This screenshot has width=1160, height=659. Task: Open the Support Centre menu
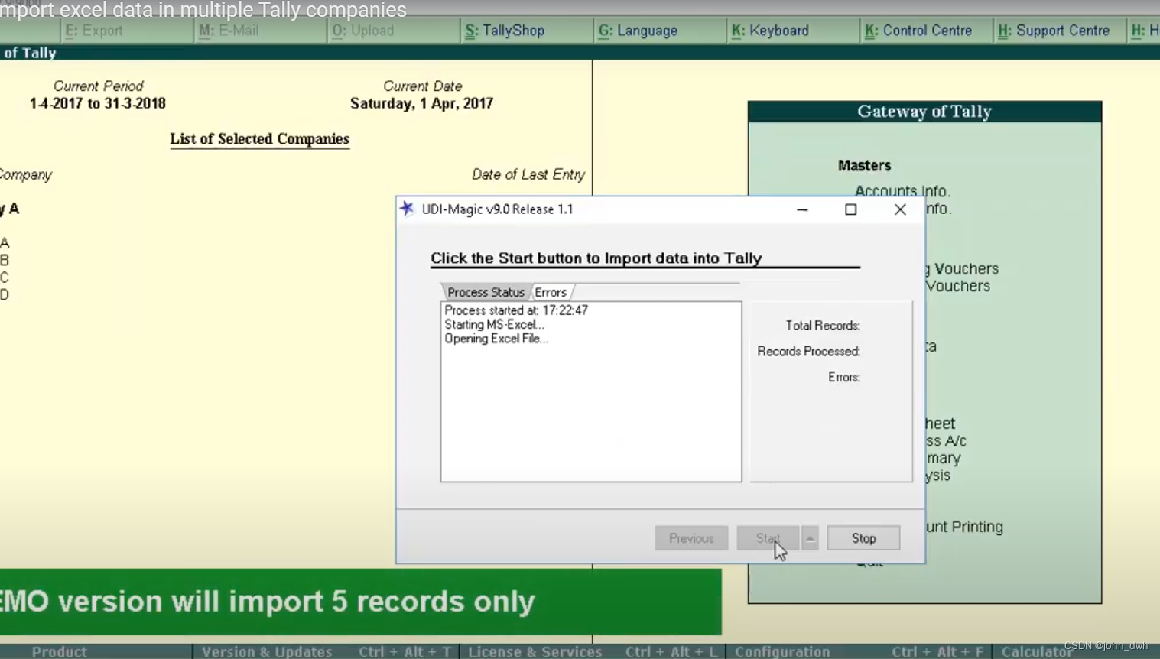tap(1054, 31)
